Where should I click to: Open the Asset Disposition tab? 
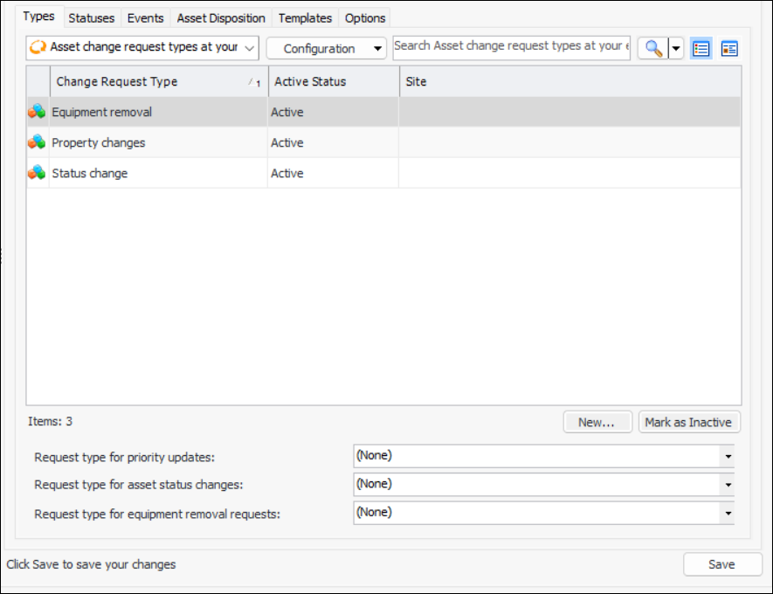click(221, 17)
